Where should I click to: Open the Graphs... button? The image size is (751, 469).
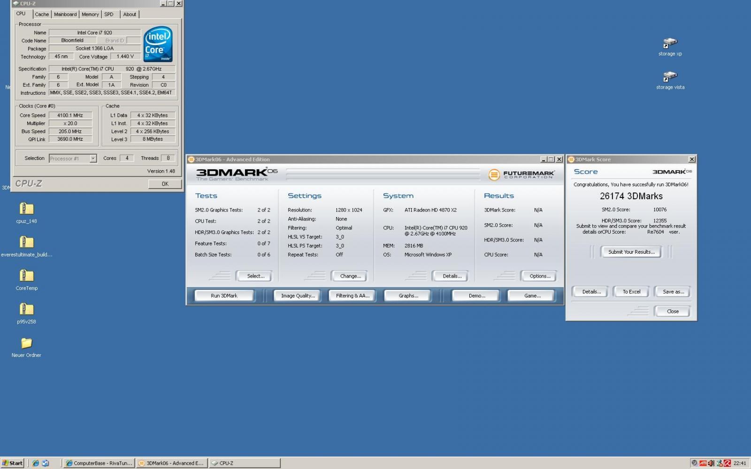point(408,296)
